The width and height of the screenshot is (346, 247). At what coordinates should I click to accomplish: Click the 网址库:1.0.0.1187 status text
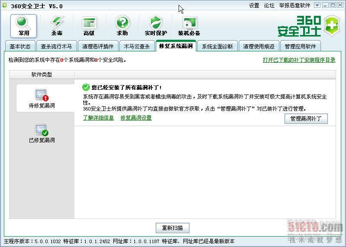136,241
